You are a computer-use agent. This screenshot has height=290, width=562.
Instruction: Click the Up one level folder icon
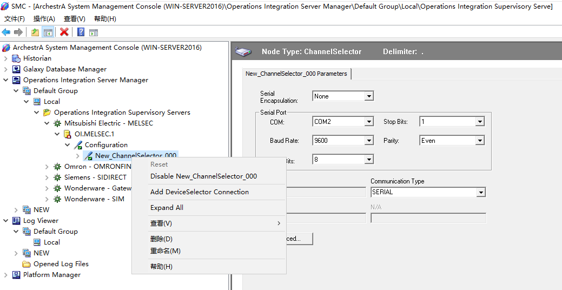coord(35,32)
